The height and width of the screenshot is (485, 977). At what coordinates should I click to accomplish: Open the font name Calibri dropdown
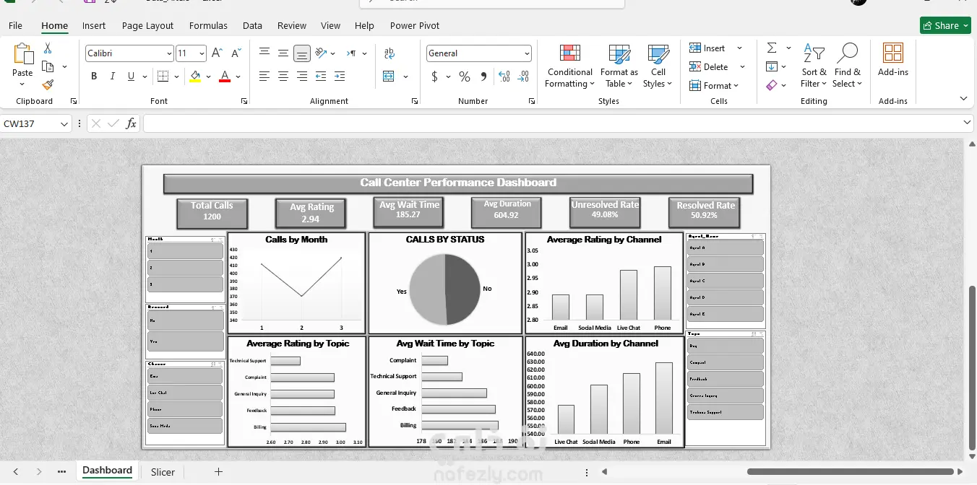tap(169, 53)
